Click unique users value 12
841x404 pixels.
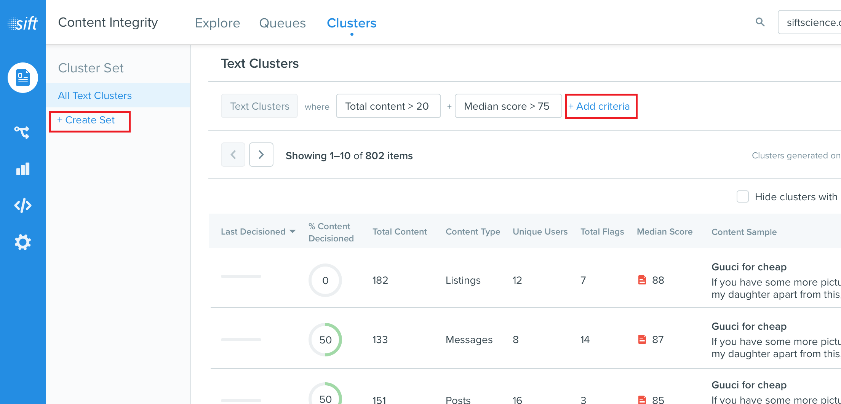[x=517, y=280]
